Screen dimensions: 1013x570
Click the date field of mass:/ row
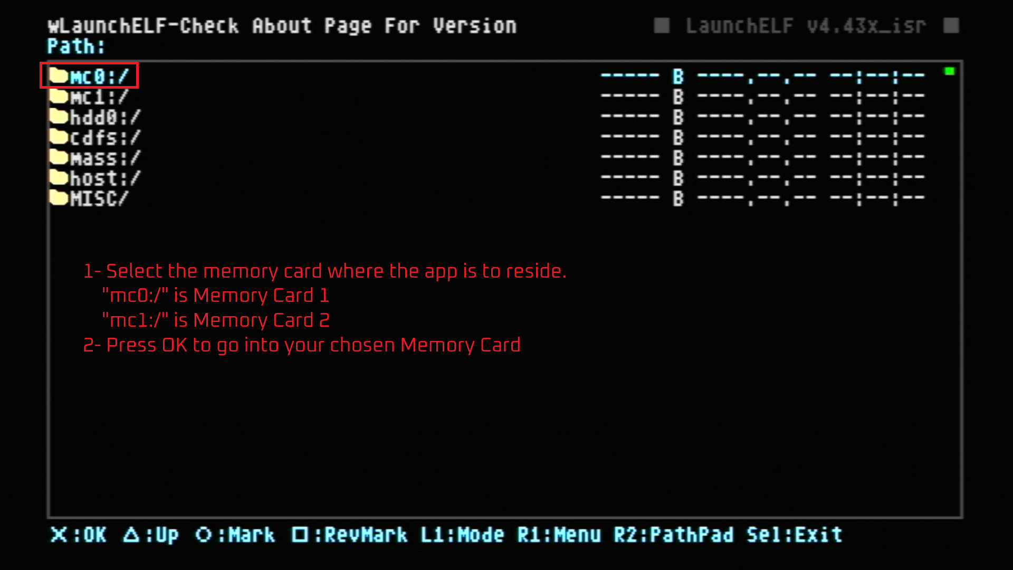pyautogui.click(x=757, y=158)
